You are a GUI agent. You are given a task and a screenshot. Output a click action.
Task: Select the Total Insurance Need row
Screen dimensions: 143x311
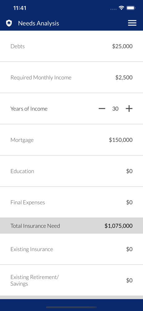coord(71,226)
